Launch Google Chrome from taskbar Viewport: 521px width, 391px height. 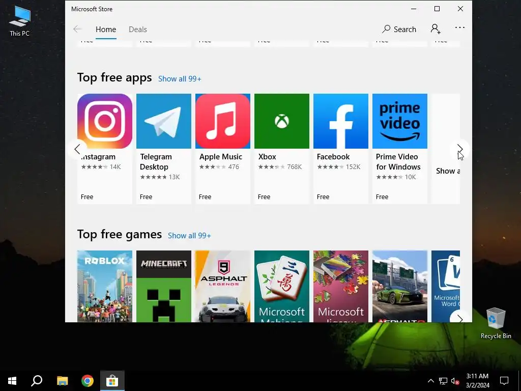(88, 381)
